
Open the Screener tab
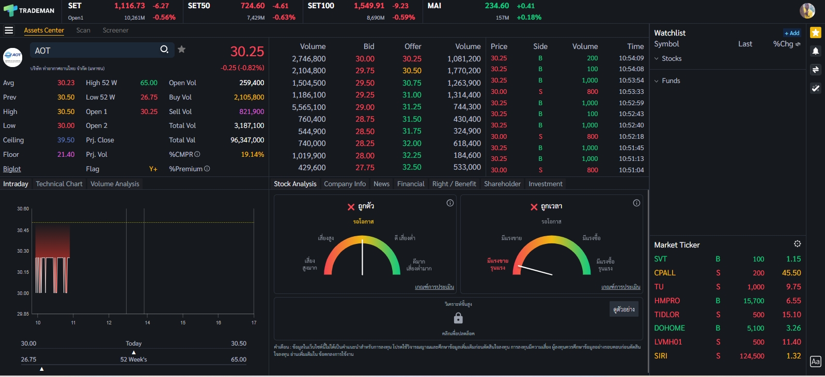(x=115, y=30)
